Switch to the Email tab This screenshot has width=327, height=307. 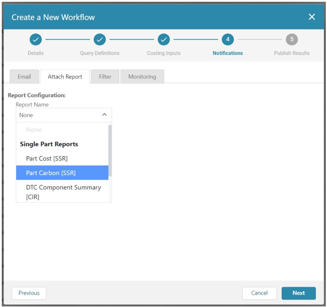(24, 77)
